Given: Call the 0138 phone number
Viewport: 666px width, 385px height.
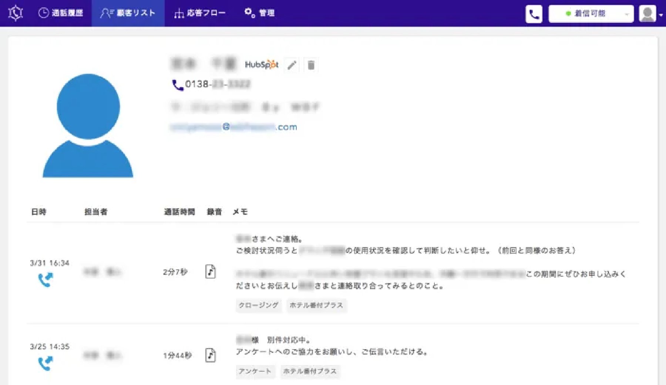Looking at the screenshot, I should tap(212, 84).
